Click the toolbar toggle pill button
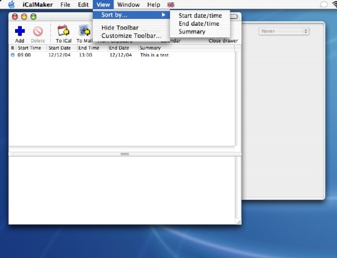Image resolution: width=337 pixels, height=258 pixels. tap(234, 16)
